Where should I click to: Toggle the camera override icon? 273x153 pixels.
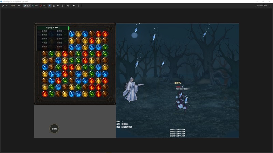click(74, 6)
